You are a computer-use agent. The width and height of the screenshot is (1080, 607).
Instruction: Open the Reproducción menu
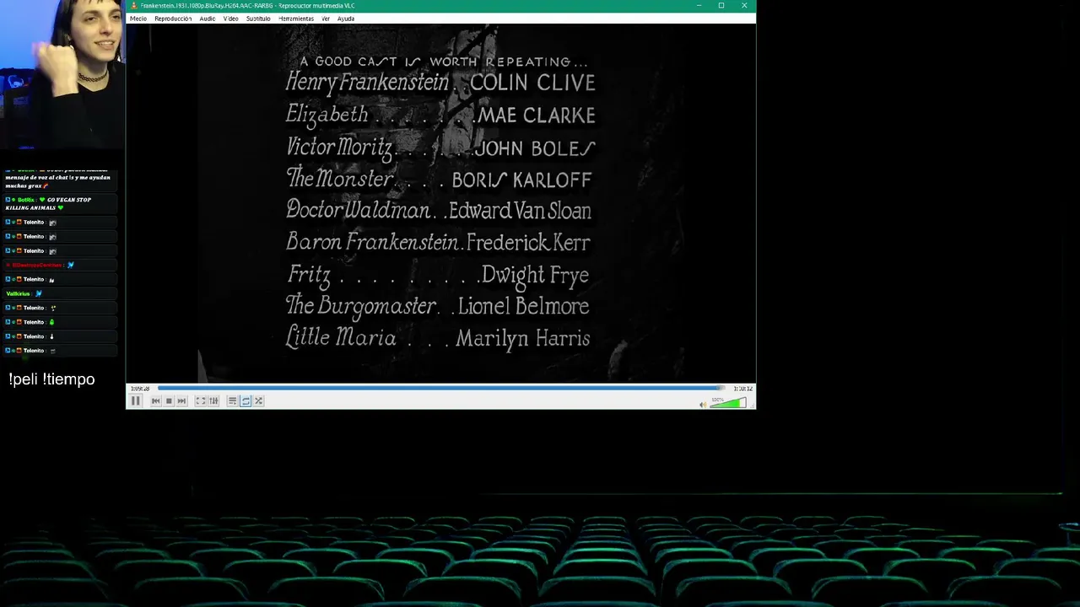click(173, 19)
